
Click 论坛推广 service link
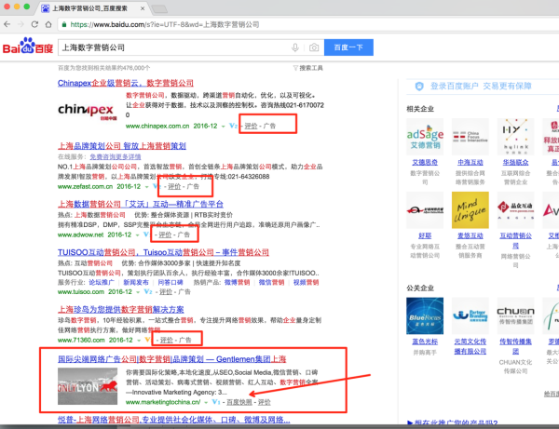102,282
